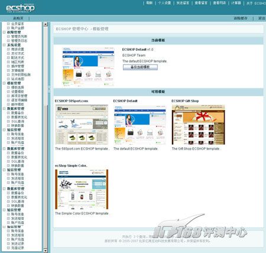Open 设置模板 in the sidebar
The width and height of the screenshot is (266, 253).
pyautogui.click(x=18, y=92)
